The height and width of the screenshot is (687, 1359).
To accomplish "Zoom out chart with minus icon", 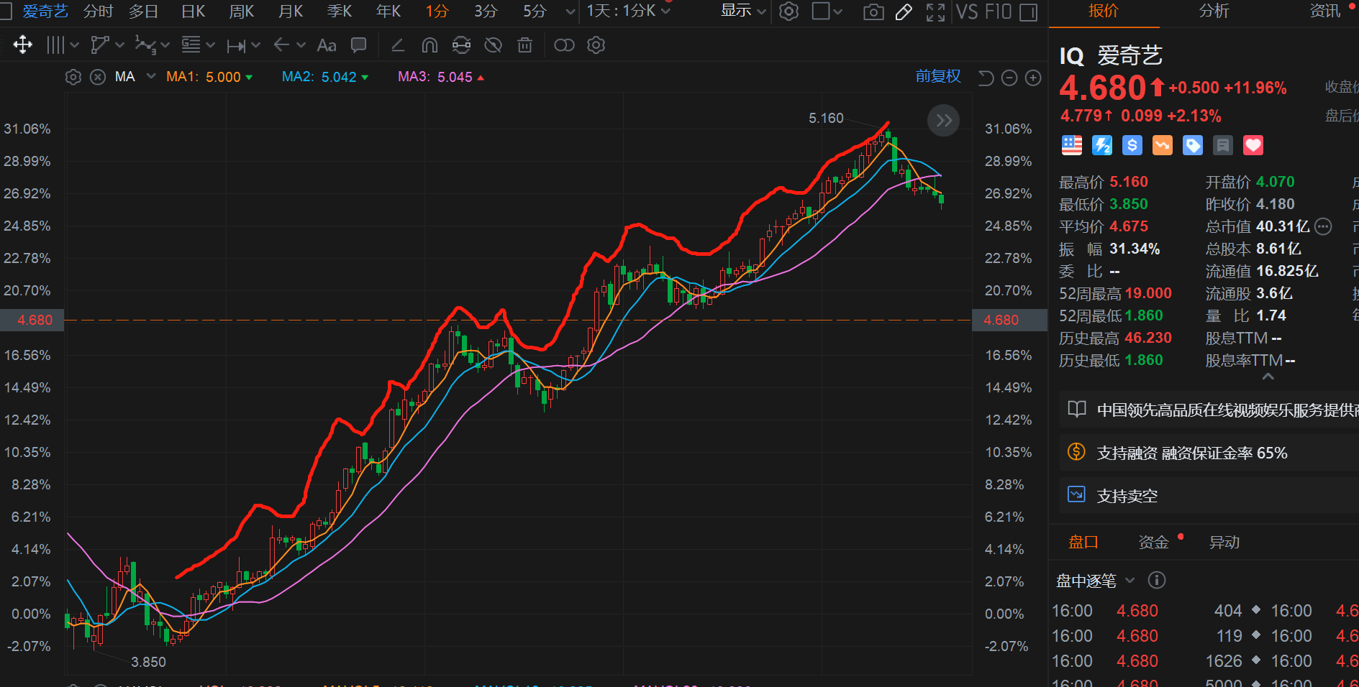I will click(1009, 78).
